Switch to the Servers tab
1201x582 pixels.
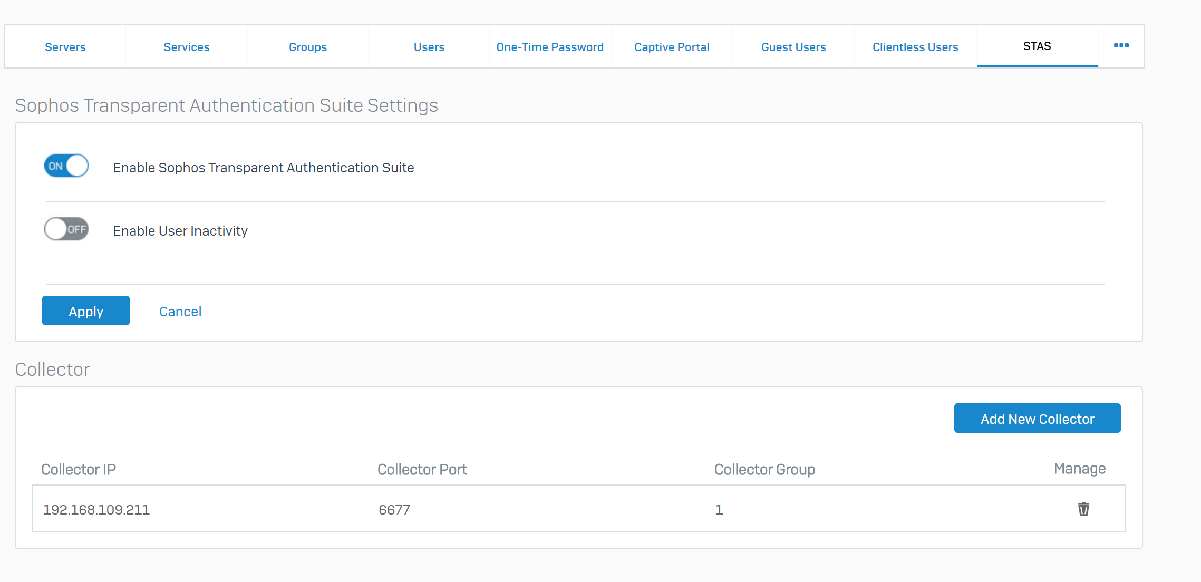point(65,47)
